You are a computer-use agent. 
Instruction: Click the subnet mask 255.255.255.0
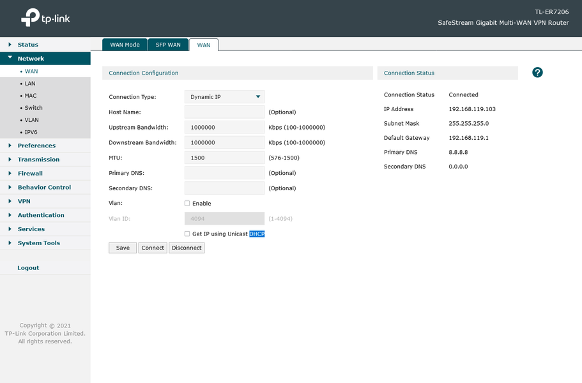pyautogui.click(x=469, y=123)
